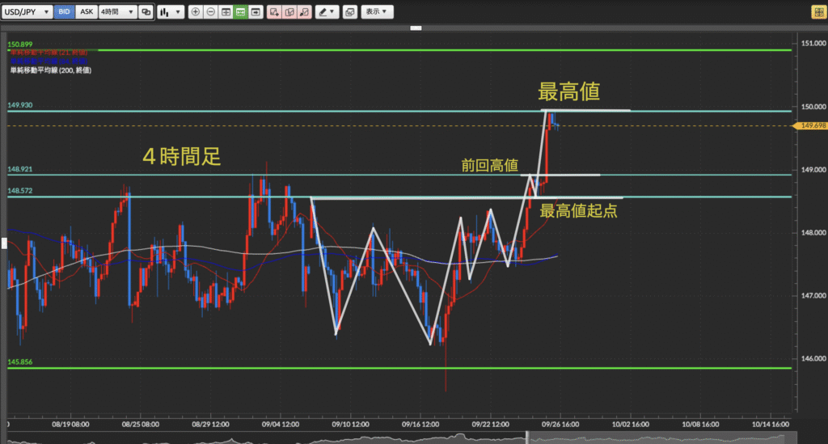Click the chart link icon beside timeframe
The height and width of the screenshot is (444, 828).
pos(146,12)
